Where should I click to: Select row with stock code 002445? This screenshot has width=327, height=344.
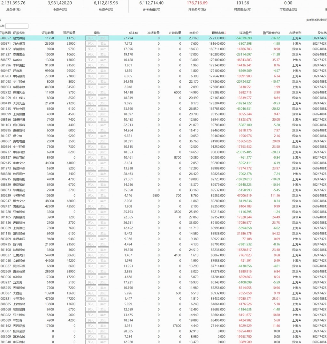pyautogui.click(x=163, y=163)
